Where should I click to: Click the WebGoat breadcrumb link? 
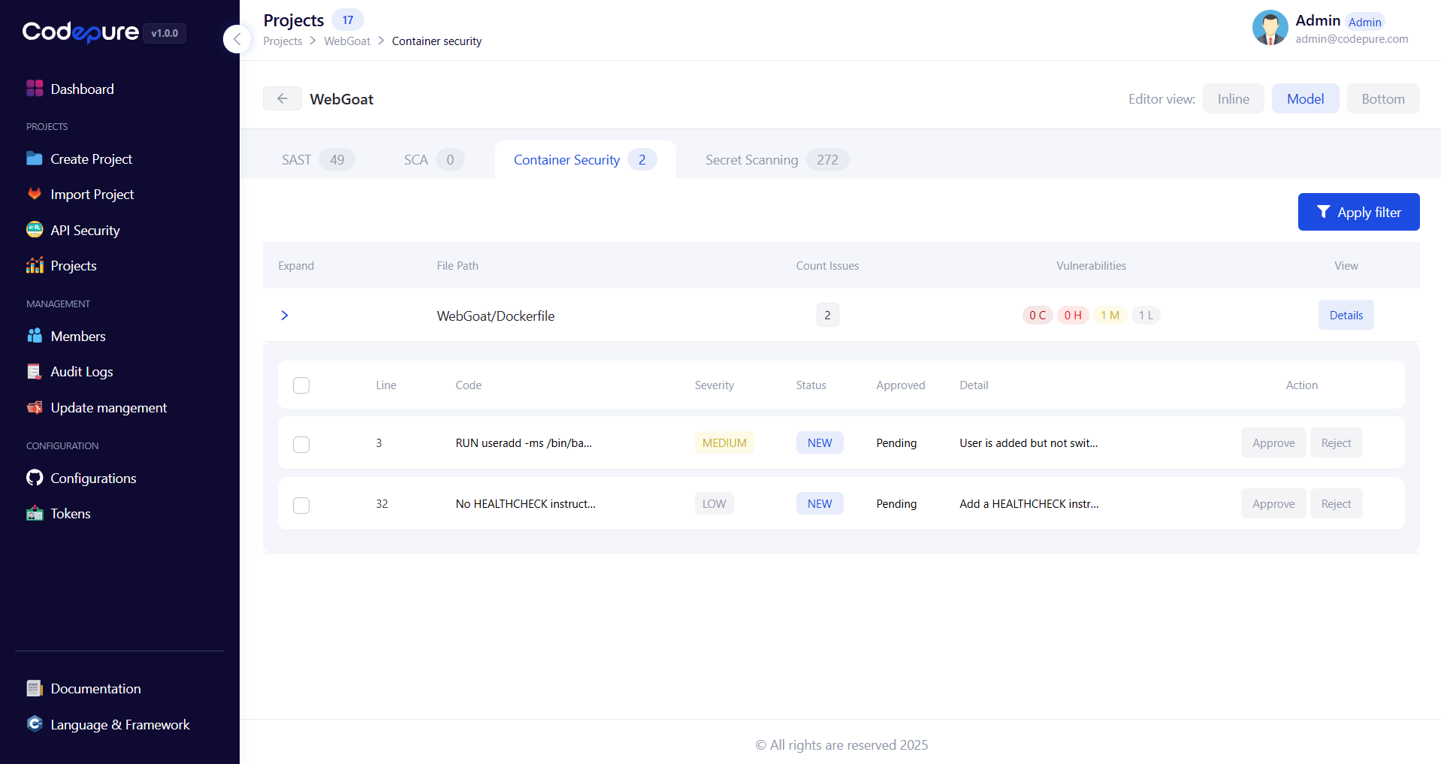click(347, 41)
